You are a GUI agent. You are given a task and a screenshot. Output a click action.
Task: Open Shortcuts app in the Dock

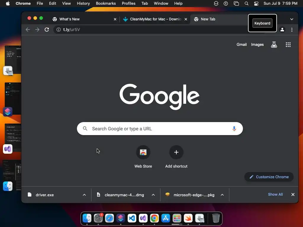tap(121, 218)
